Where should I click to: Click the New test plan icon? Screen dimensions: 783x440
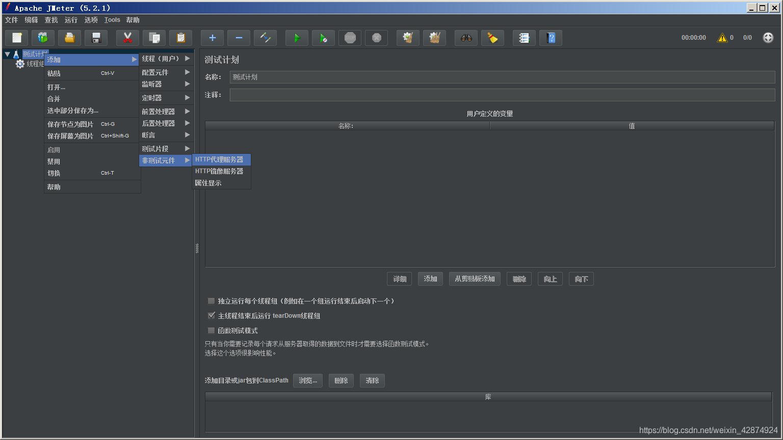(17, 38)
